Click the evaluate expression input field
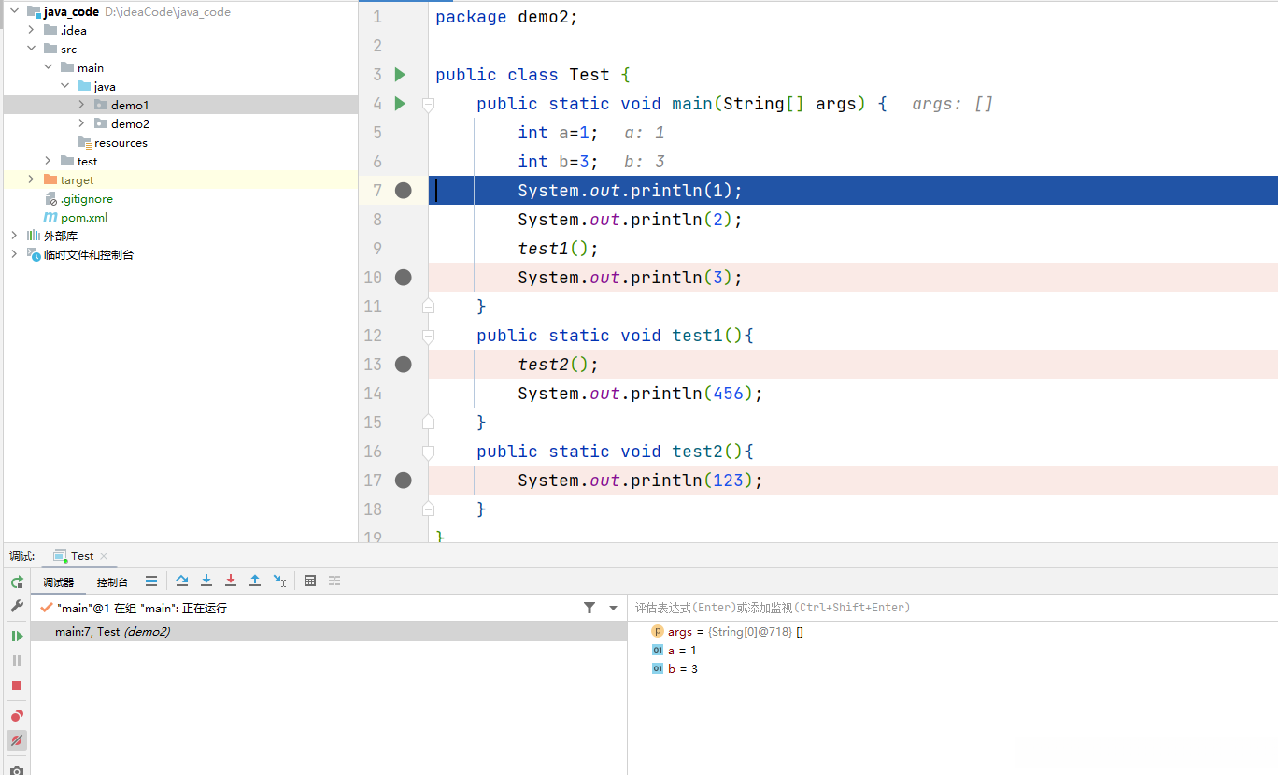The image size is (1278, 775). click(x=934, y=608)
